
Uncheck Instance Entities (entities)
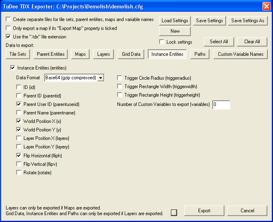13,68
